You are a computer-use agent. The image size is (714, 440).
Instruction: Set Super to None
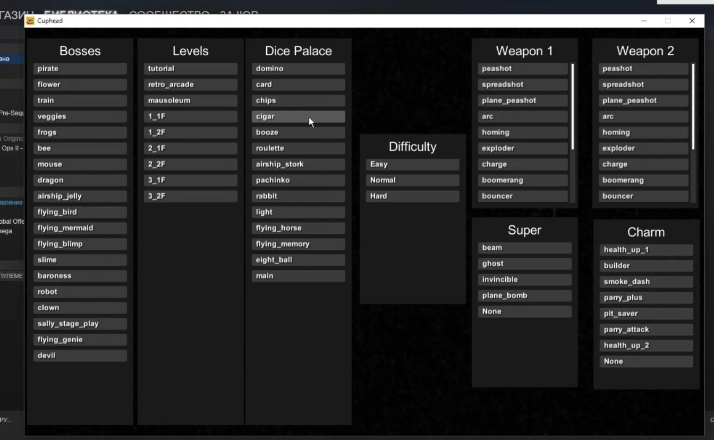click(x=525, y=312)
